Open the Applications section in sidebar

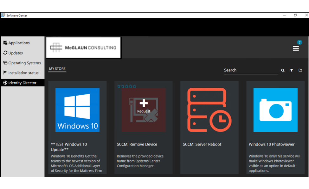tap(23, 43)
